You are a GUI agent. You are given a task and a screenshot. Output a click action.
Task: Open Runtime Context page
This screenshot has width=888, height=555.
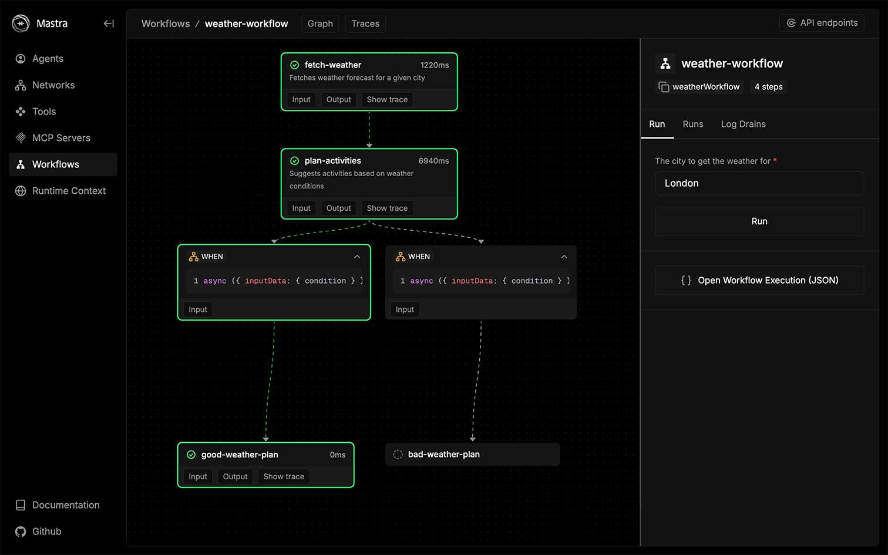[x=63, y=191]
